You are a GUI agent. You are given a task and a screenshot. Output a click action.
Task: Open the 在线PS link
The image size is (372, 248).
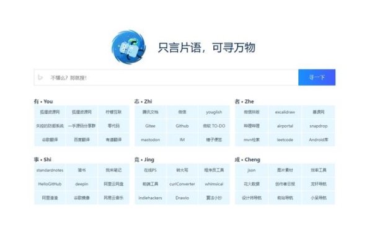150,170
